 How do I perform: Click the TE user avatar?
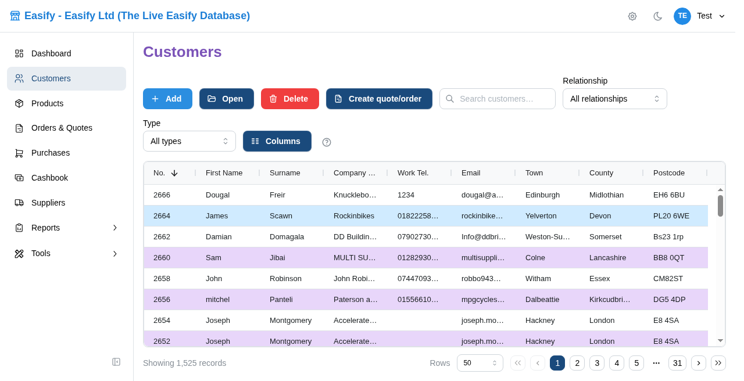tap(682, 16)
